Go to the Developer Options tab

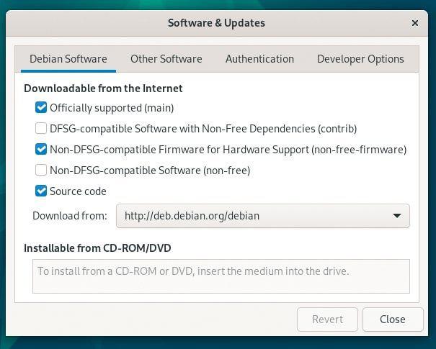pos(360,59)
